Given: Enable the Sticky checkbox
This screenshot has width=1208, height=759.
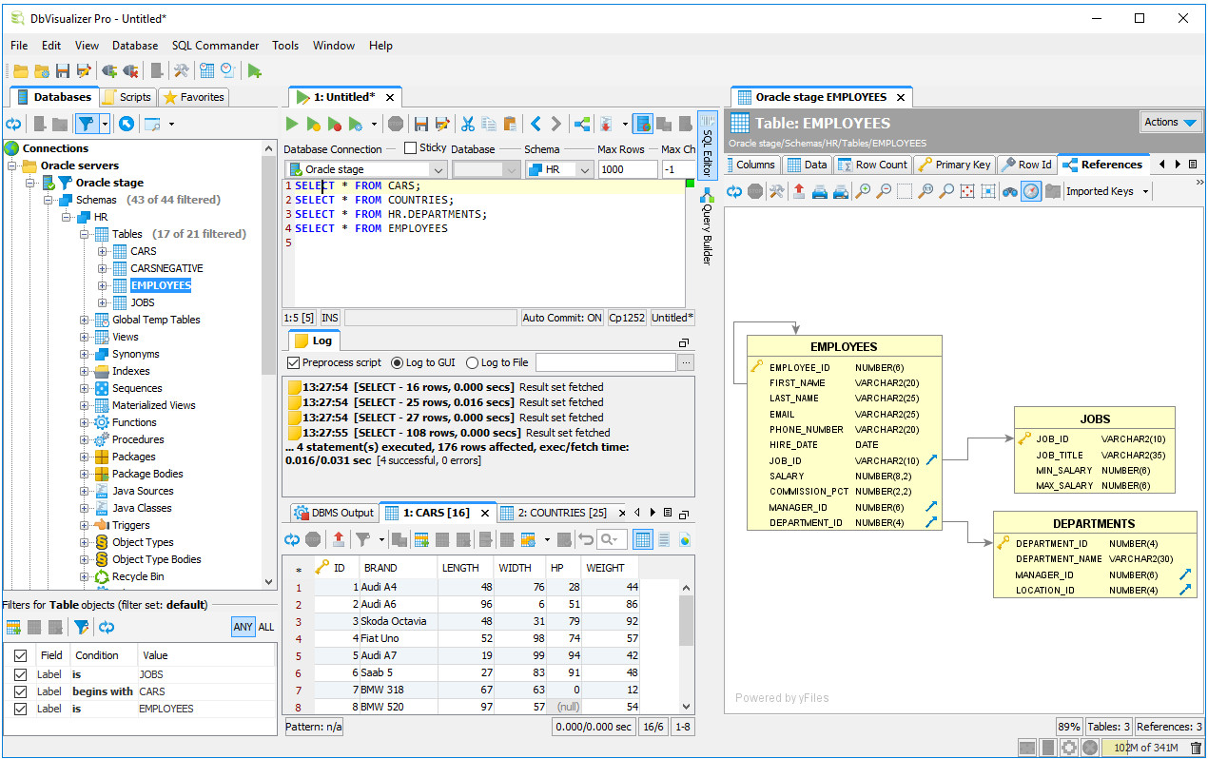Looking at the screenshot, I should coord(410,147).
